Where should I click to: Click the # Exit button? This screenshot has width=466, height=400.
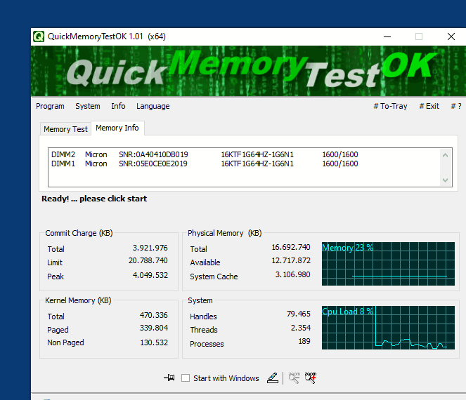click(429, 106)
